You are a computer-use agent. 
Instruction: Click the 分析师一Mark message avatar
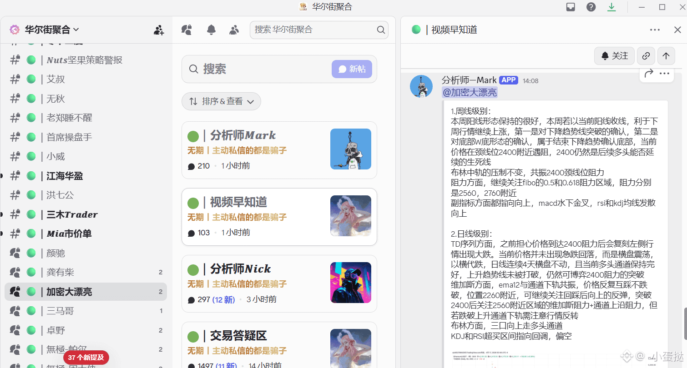pyautogui.click(x=421, y=86)
